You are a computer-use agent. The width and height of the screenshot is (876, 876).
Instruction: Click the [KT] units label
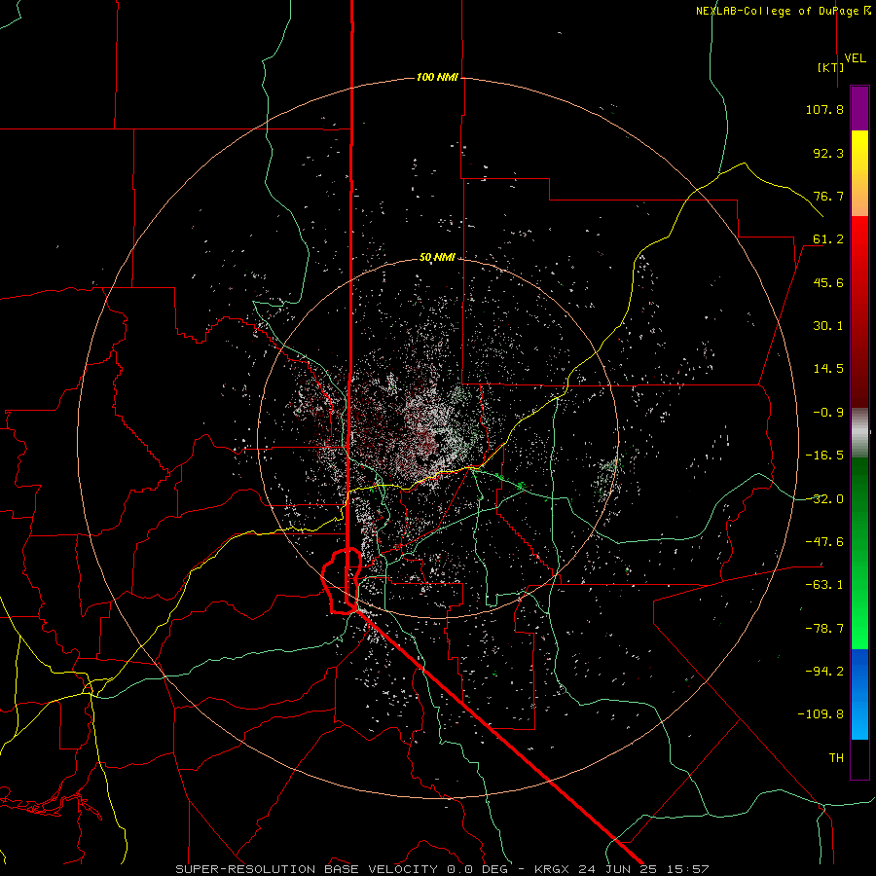(831, 67)
